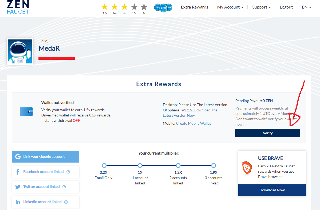
Task: Click Download Now for Brave
Action: (272, 190)
